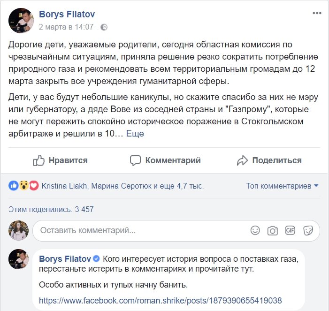Like the post with Нравится button
The image size is (329, 311).
click(61, 160)
